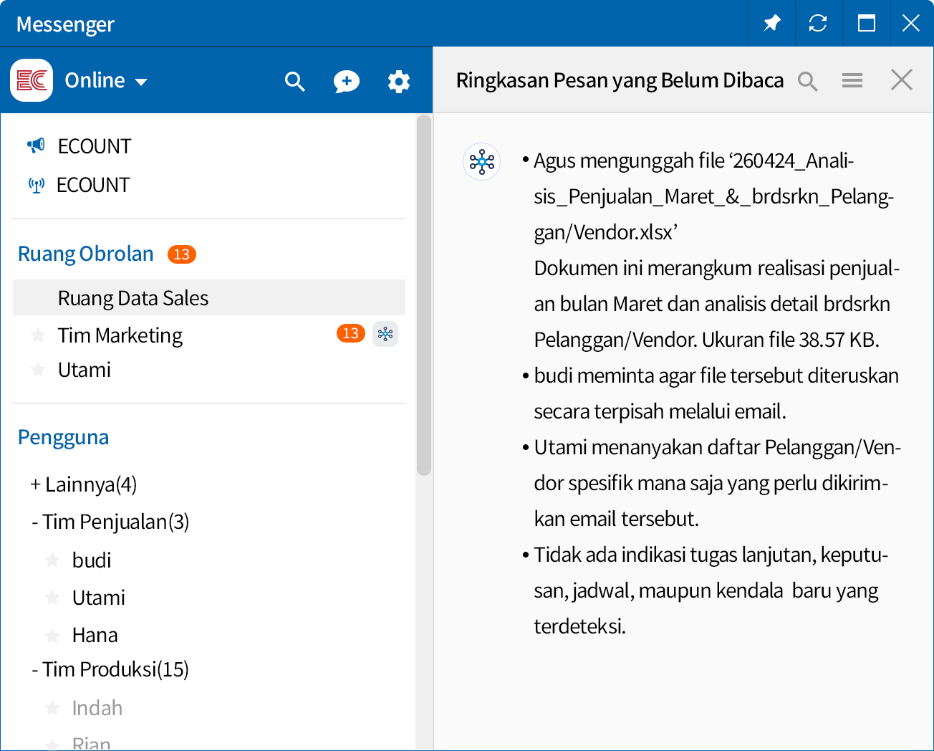The height and width of the screenshot is (751, 934).
Task: Click the 'Ringkasan Pesan yang Belum Dibaca' title
Action: click(620, 80)
